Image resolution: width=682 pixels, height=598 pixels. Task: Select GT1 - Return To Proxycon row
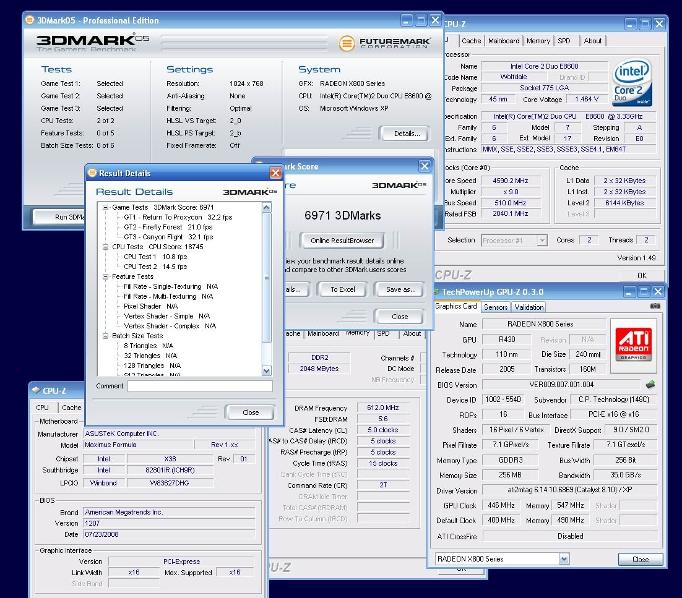click(178, 217)
